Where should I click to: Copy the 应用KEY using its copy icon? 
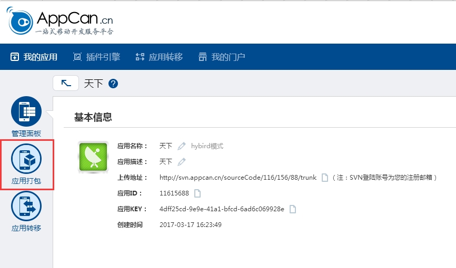pyautogui.click(x=293, y=209)
